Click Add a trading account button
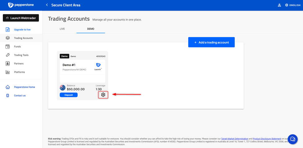Screen dimensions: 303x148 (211, 42)
